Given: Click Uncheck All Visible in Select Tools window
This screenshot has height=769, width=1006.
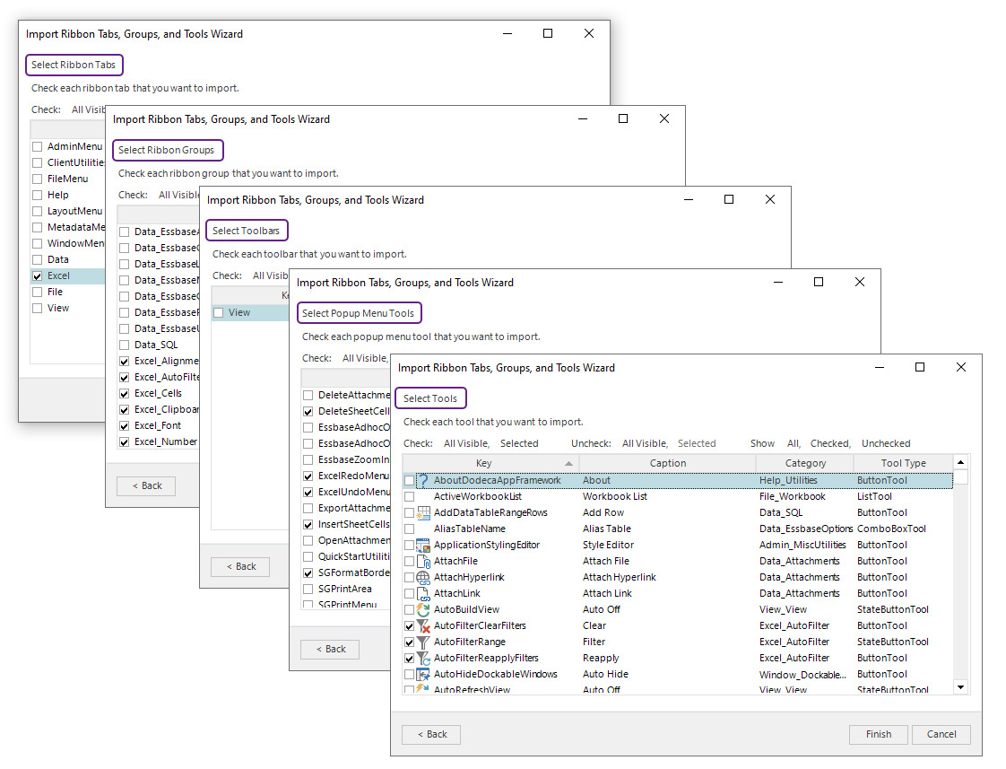Looking at the screenshot, I should tap(645, 443).
